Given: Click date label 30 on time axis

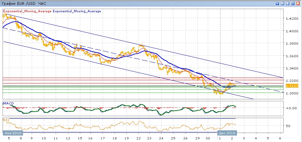Looking at the screenshot, I should pos(208,138).
